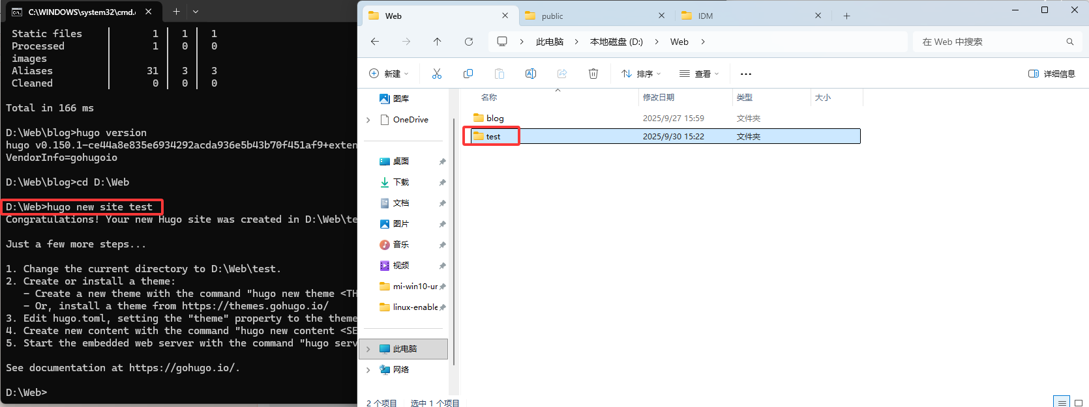Go up one folder level arrow
Screen dimensions: 1089x407
pos(438,42)
